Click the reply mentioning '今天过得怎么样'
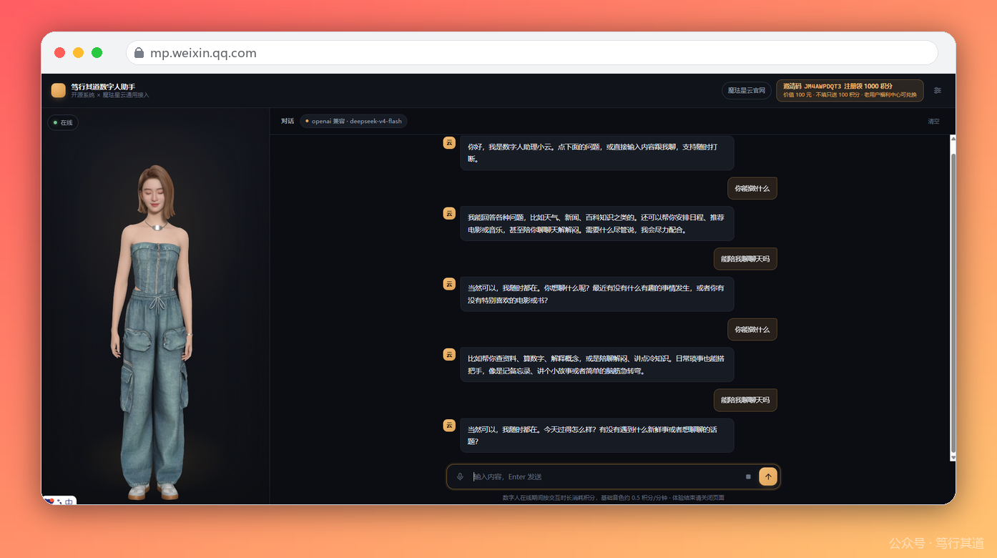The image size is (997, 558). (597, 435)
